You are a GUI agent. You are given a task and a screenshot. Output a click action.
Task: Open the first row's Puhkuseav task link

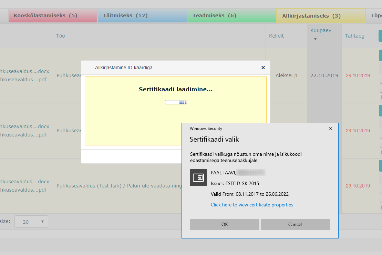point(69,75)
